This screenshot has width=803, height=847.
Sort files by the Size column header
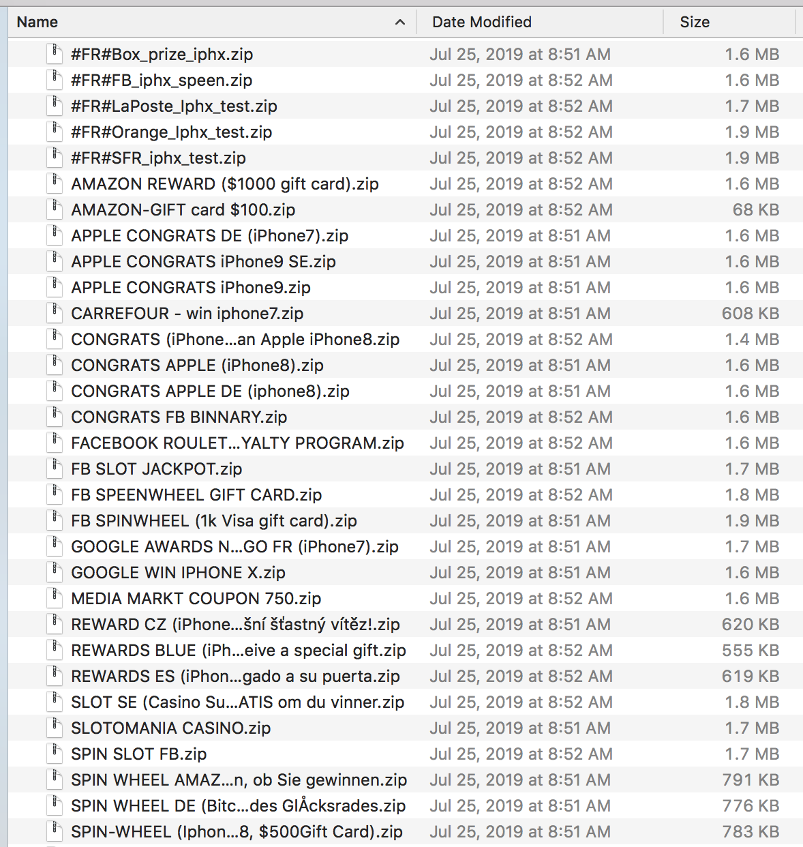pos(729,23)
